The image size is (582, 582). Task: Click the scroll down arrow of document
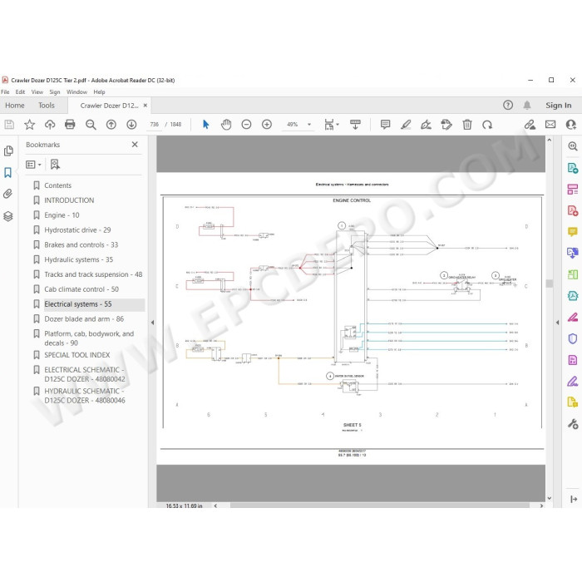click(x=550, y=498)
